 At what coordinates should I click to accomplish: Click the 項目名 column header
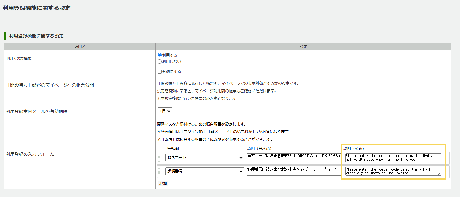[80, 46]
